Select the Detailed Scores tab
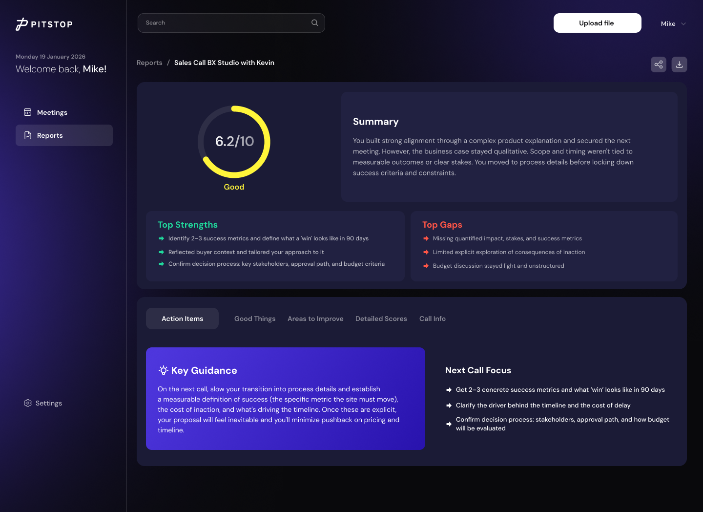Viewport: 703px width, 512px height. click(381, 319)
